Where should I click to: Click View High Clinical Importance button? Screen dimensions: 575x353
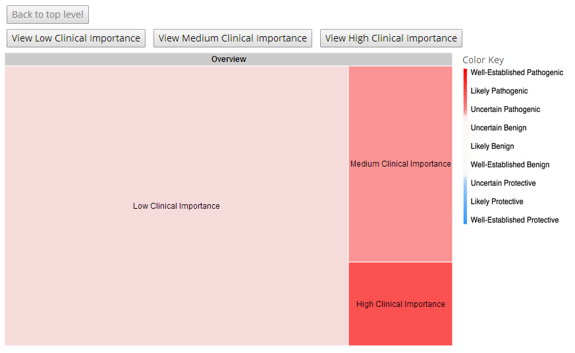click(391, 38)
